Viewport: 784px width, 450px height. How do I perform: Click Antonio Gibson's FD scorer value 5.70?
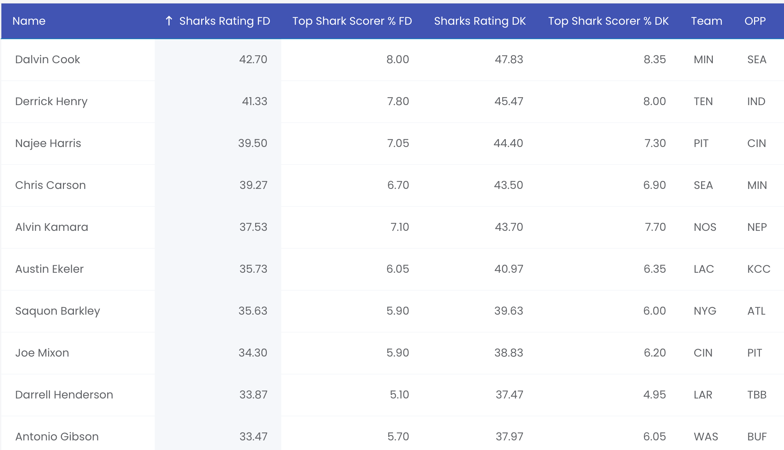398,437
